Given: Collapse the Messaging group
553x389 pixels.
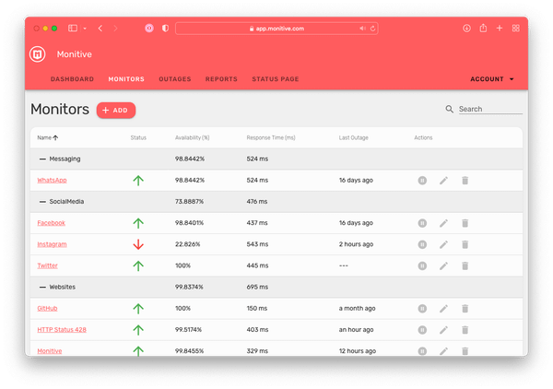Looking at the screenshot, I should [x=42, y=159].
